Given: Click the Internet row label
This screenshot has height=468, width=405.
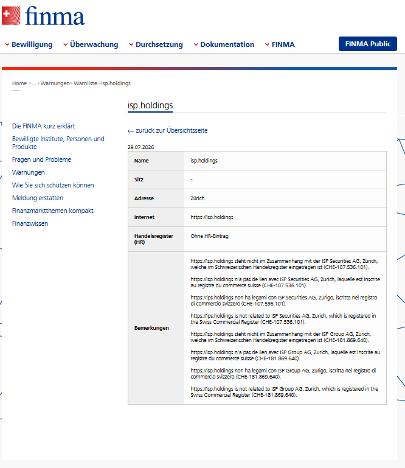Looking at the screenshot, I should (x=144, y=217).
